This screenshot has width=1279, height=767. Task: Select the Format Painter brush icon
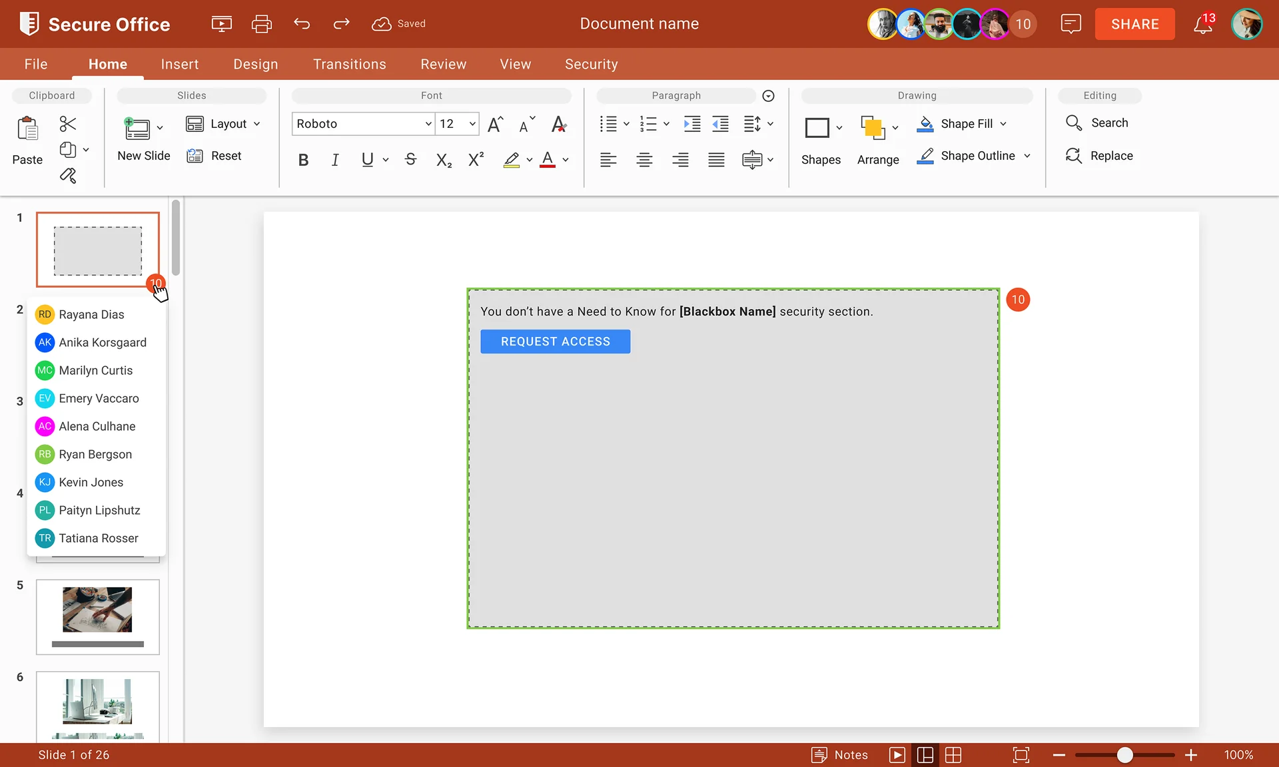pyautogui.click(x=68, y=176)
